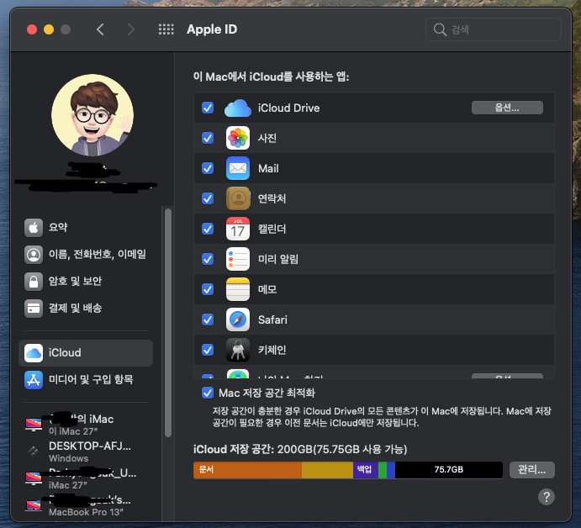Click the 캘린더 row label
The height and width of the screenshot is (528, 581).
(x=272, y=229)
